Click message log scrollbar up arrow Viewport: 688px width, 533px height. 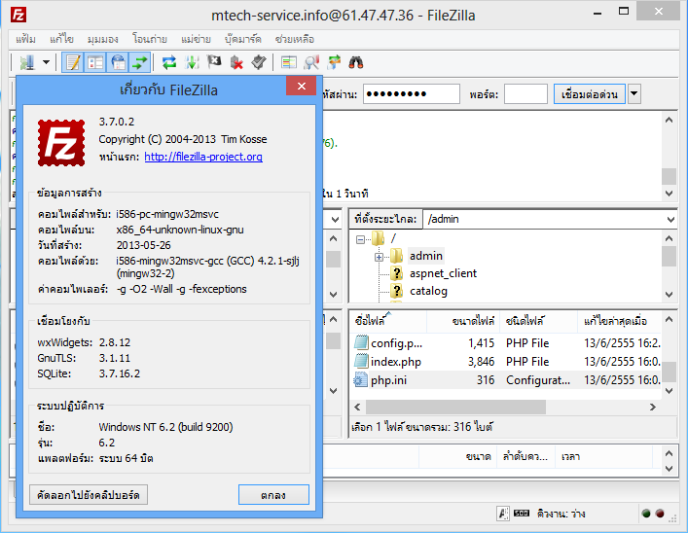pyautogui.click(x=669, y=120)
